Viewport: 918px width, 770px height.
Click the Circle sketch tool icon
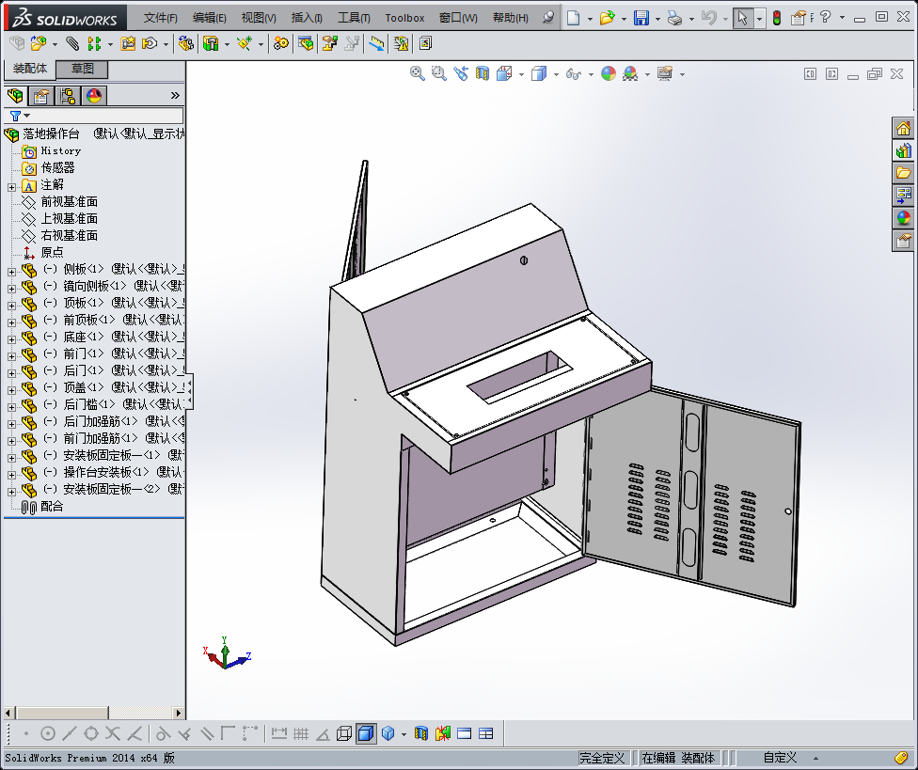(x=48, y=733)
